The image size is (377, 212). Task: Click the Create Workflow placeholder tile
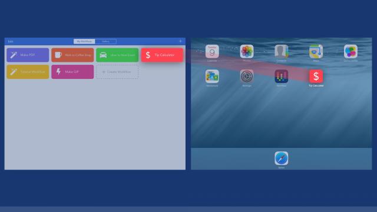[117, 72]
